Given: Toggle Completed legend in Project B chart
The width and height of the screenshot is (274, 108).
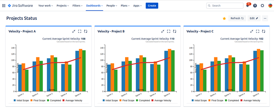Looking at the screenshot, I should pyautogui.click(x=143, y=101).
